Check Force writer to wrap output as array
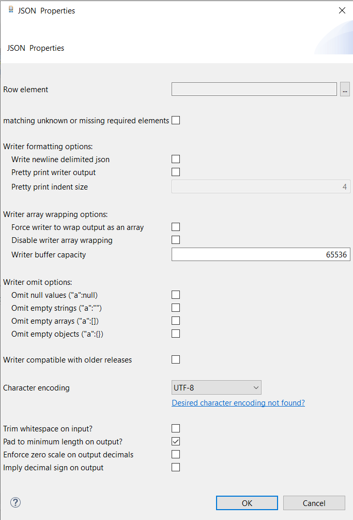The image size is (353, 520). pos(176,227)
